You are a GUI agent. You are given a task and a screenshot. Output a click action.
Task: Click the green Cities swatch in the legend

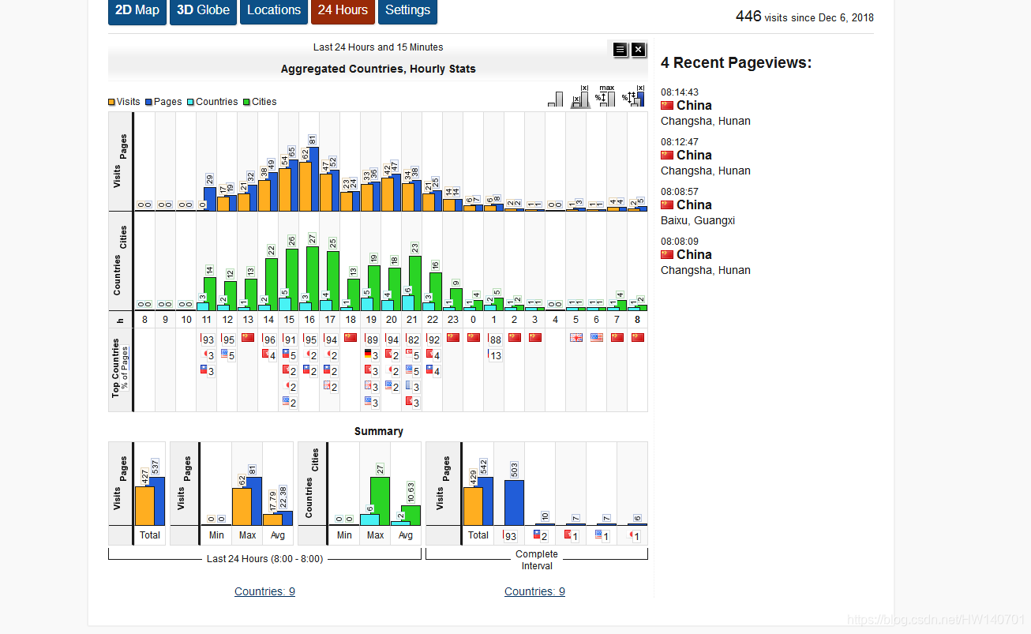tap(246, 102)
